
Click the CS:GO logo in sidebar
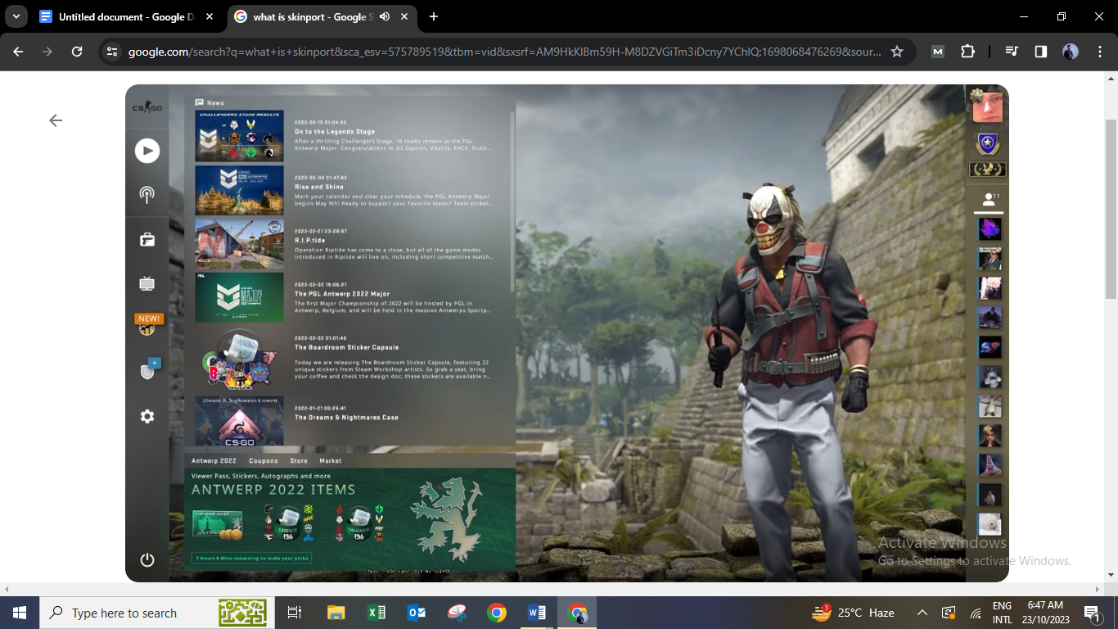point(147,107)
